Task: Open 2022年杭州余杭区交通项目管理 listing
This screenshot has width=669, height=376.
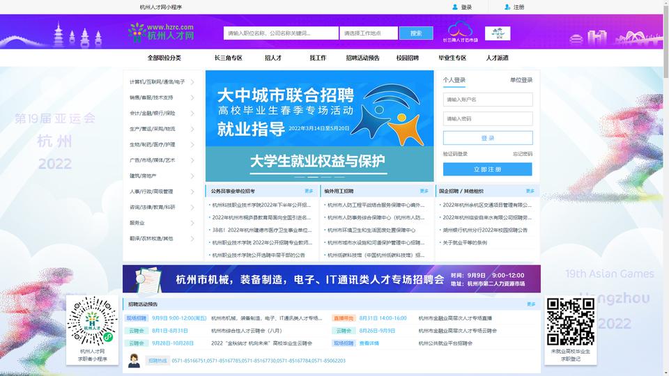Action: click(487, 205)
